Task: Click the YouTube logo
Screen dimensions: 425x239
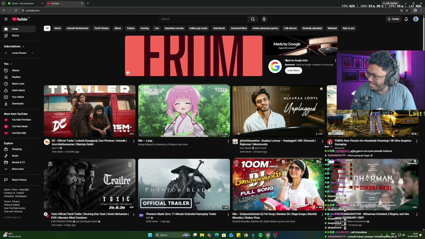Action: tap(20, 19)
